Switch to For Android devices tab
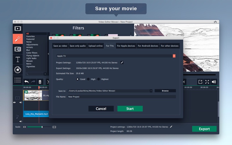 point(148,46)
